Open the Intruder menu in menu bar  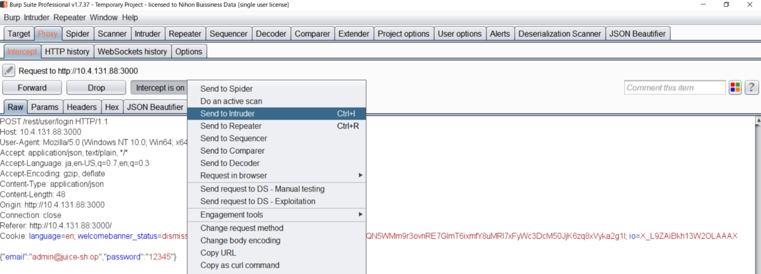[x=37, y=18]
